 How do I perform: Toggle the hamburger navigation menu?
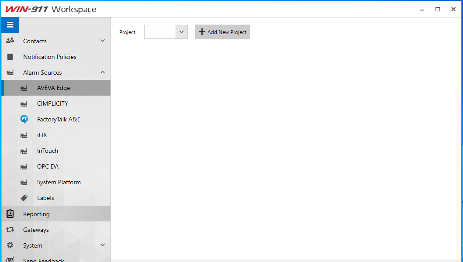point(10,25)
